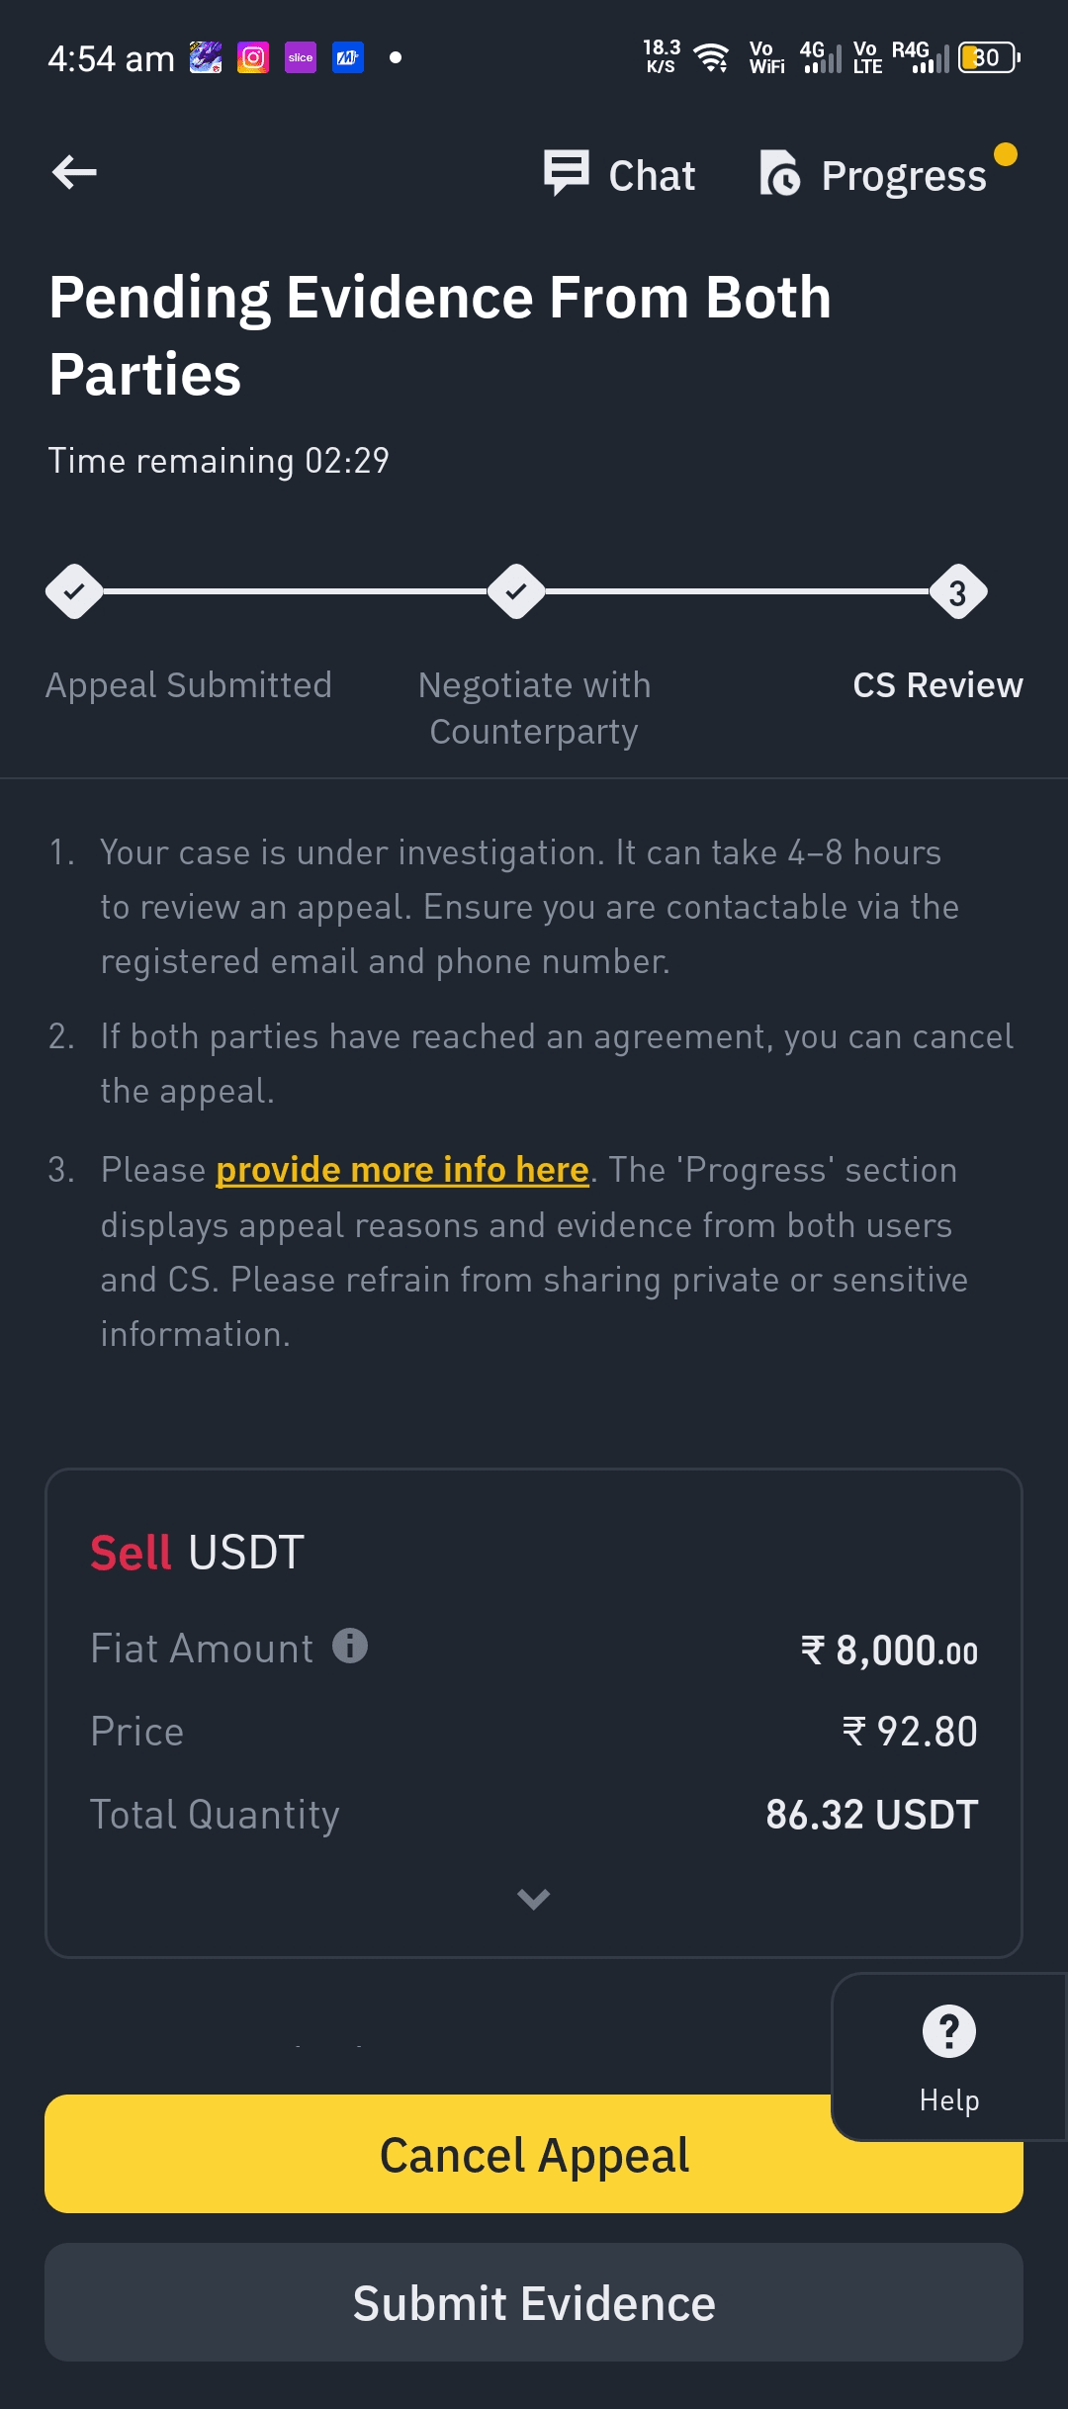Tap the Wi-Fi signal icon
This screenshot has width=1068, height=2409.
pyautogui.click(x=712, y=57)
